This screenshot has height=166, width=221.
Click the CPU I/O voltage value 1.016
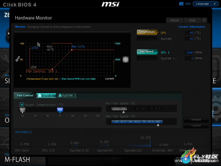click(x=52, y=144)
